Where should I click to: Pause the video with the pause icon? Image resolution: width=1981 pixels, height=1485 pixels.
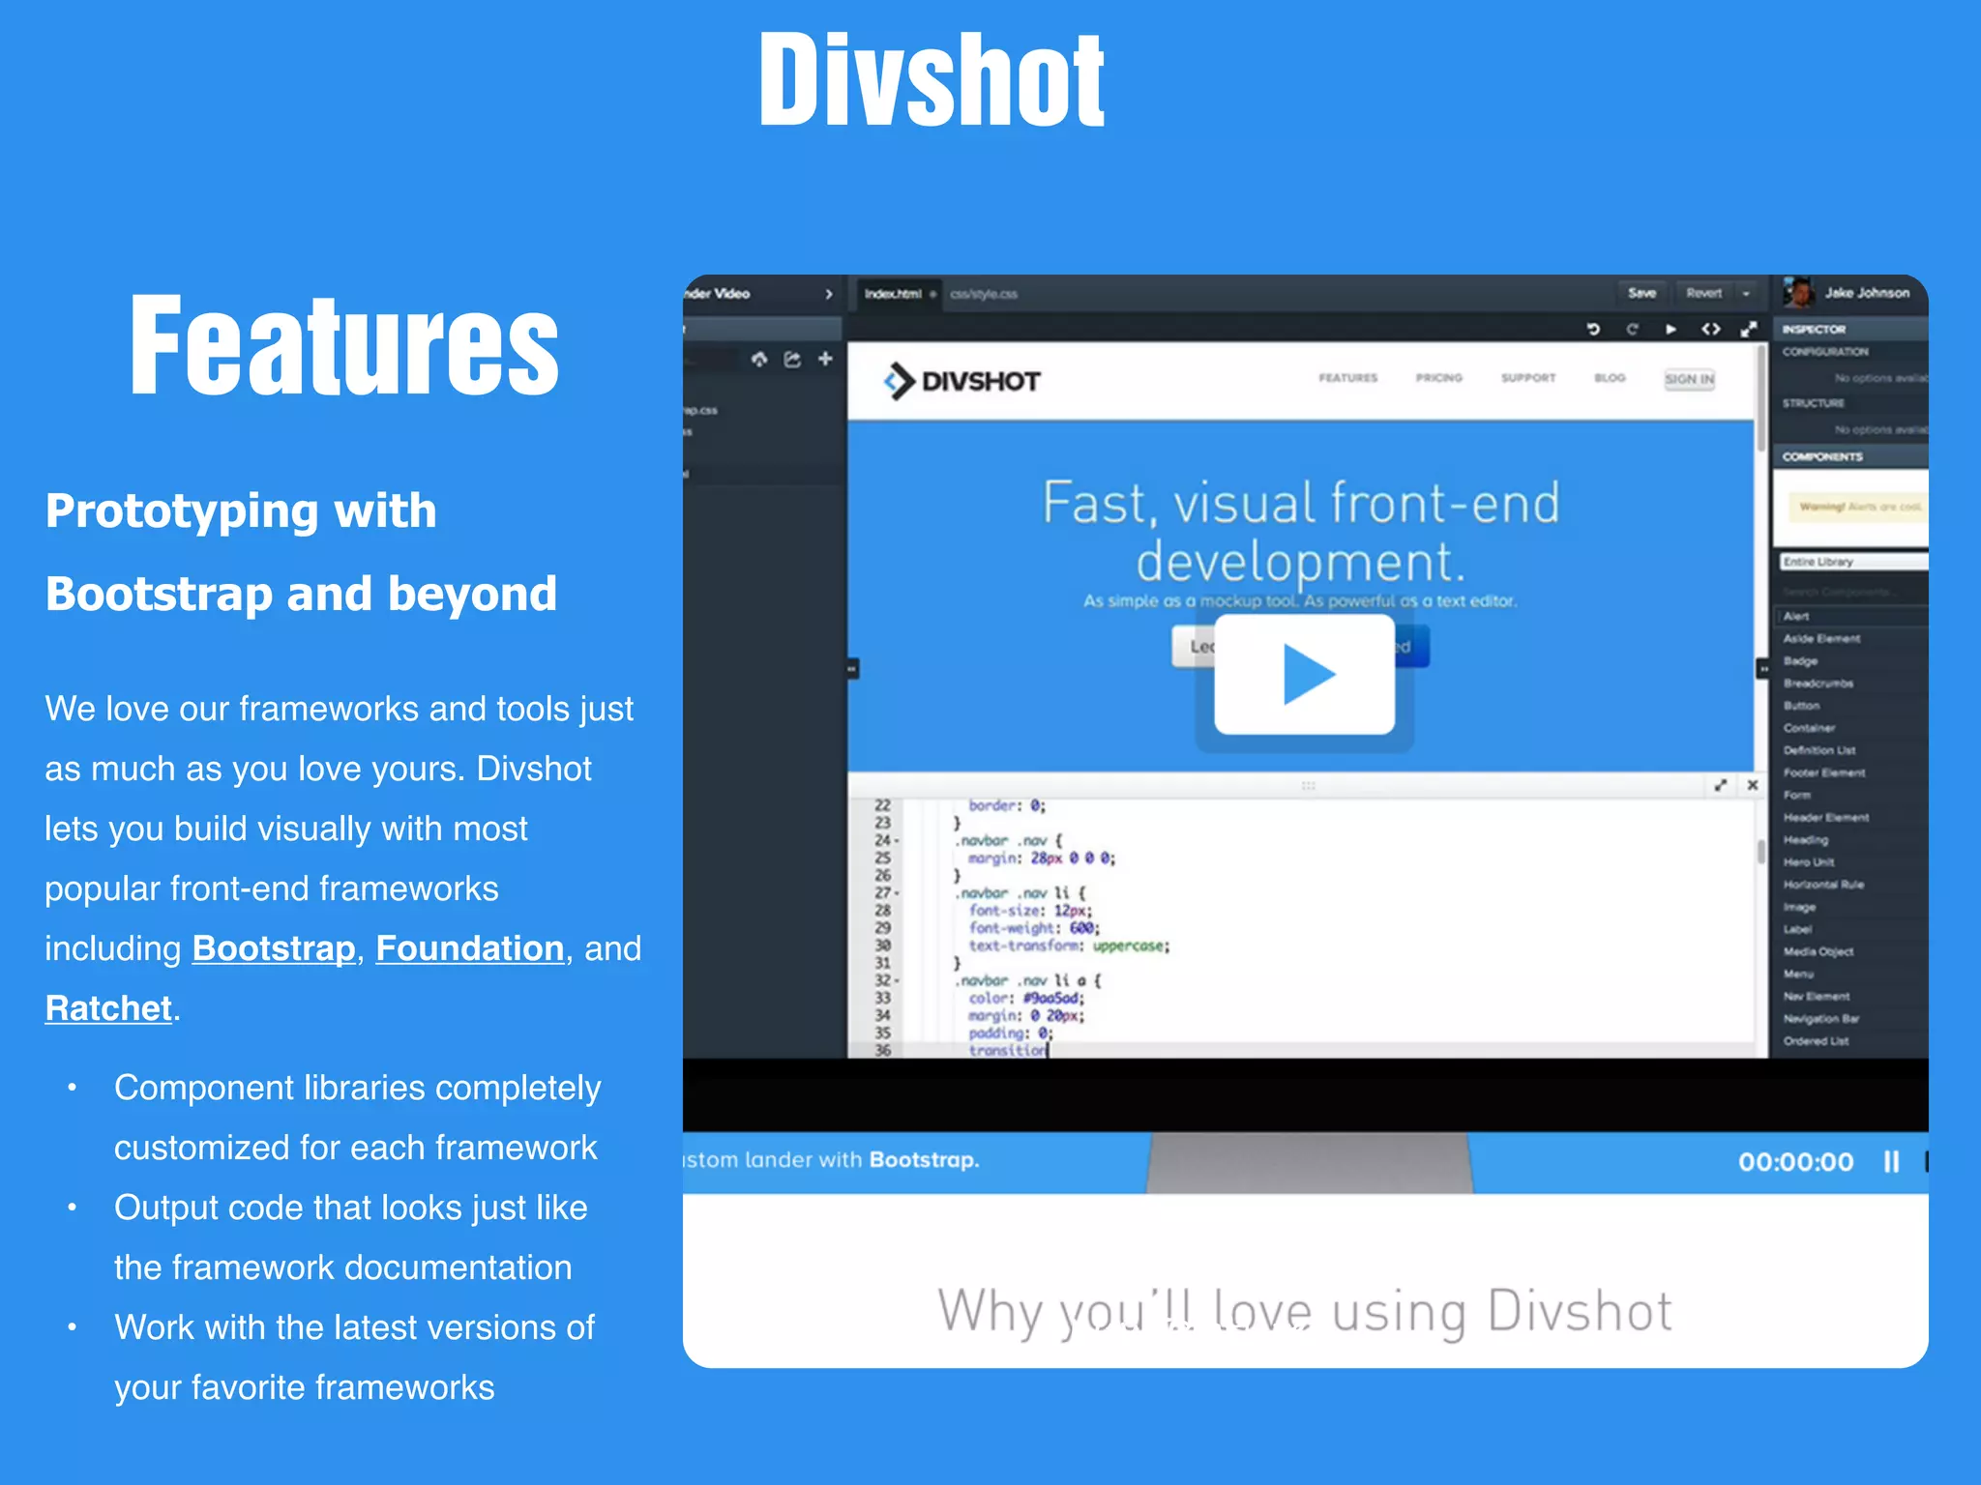click(x=1891, y=1161)
